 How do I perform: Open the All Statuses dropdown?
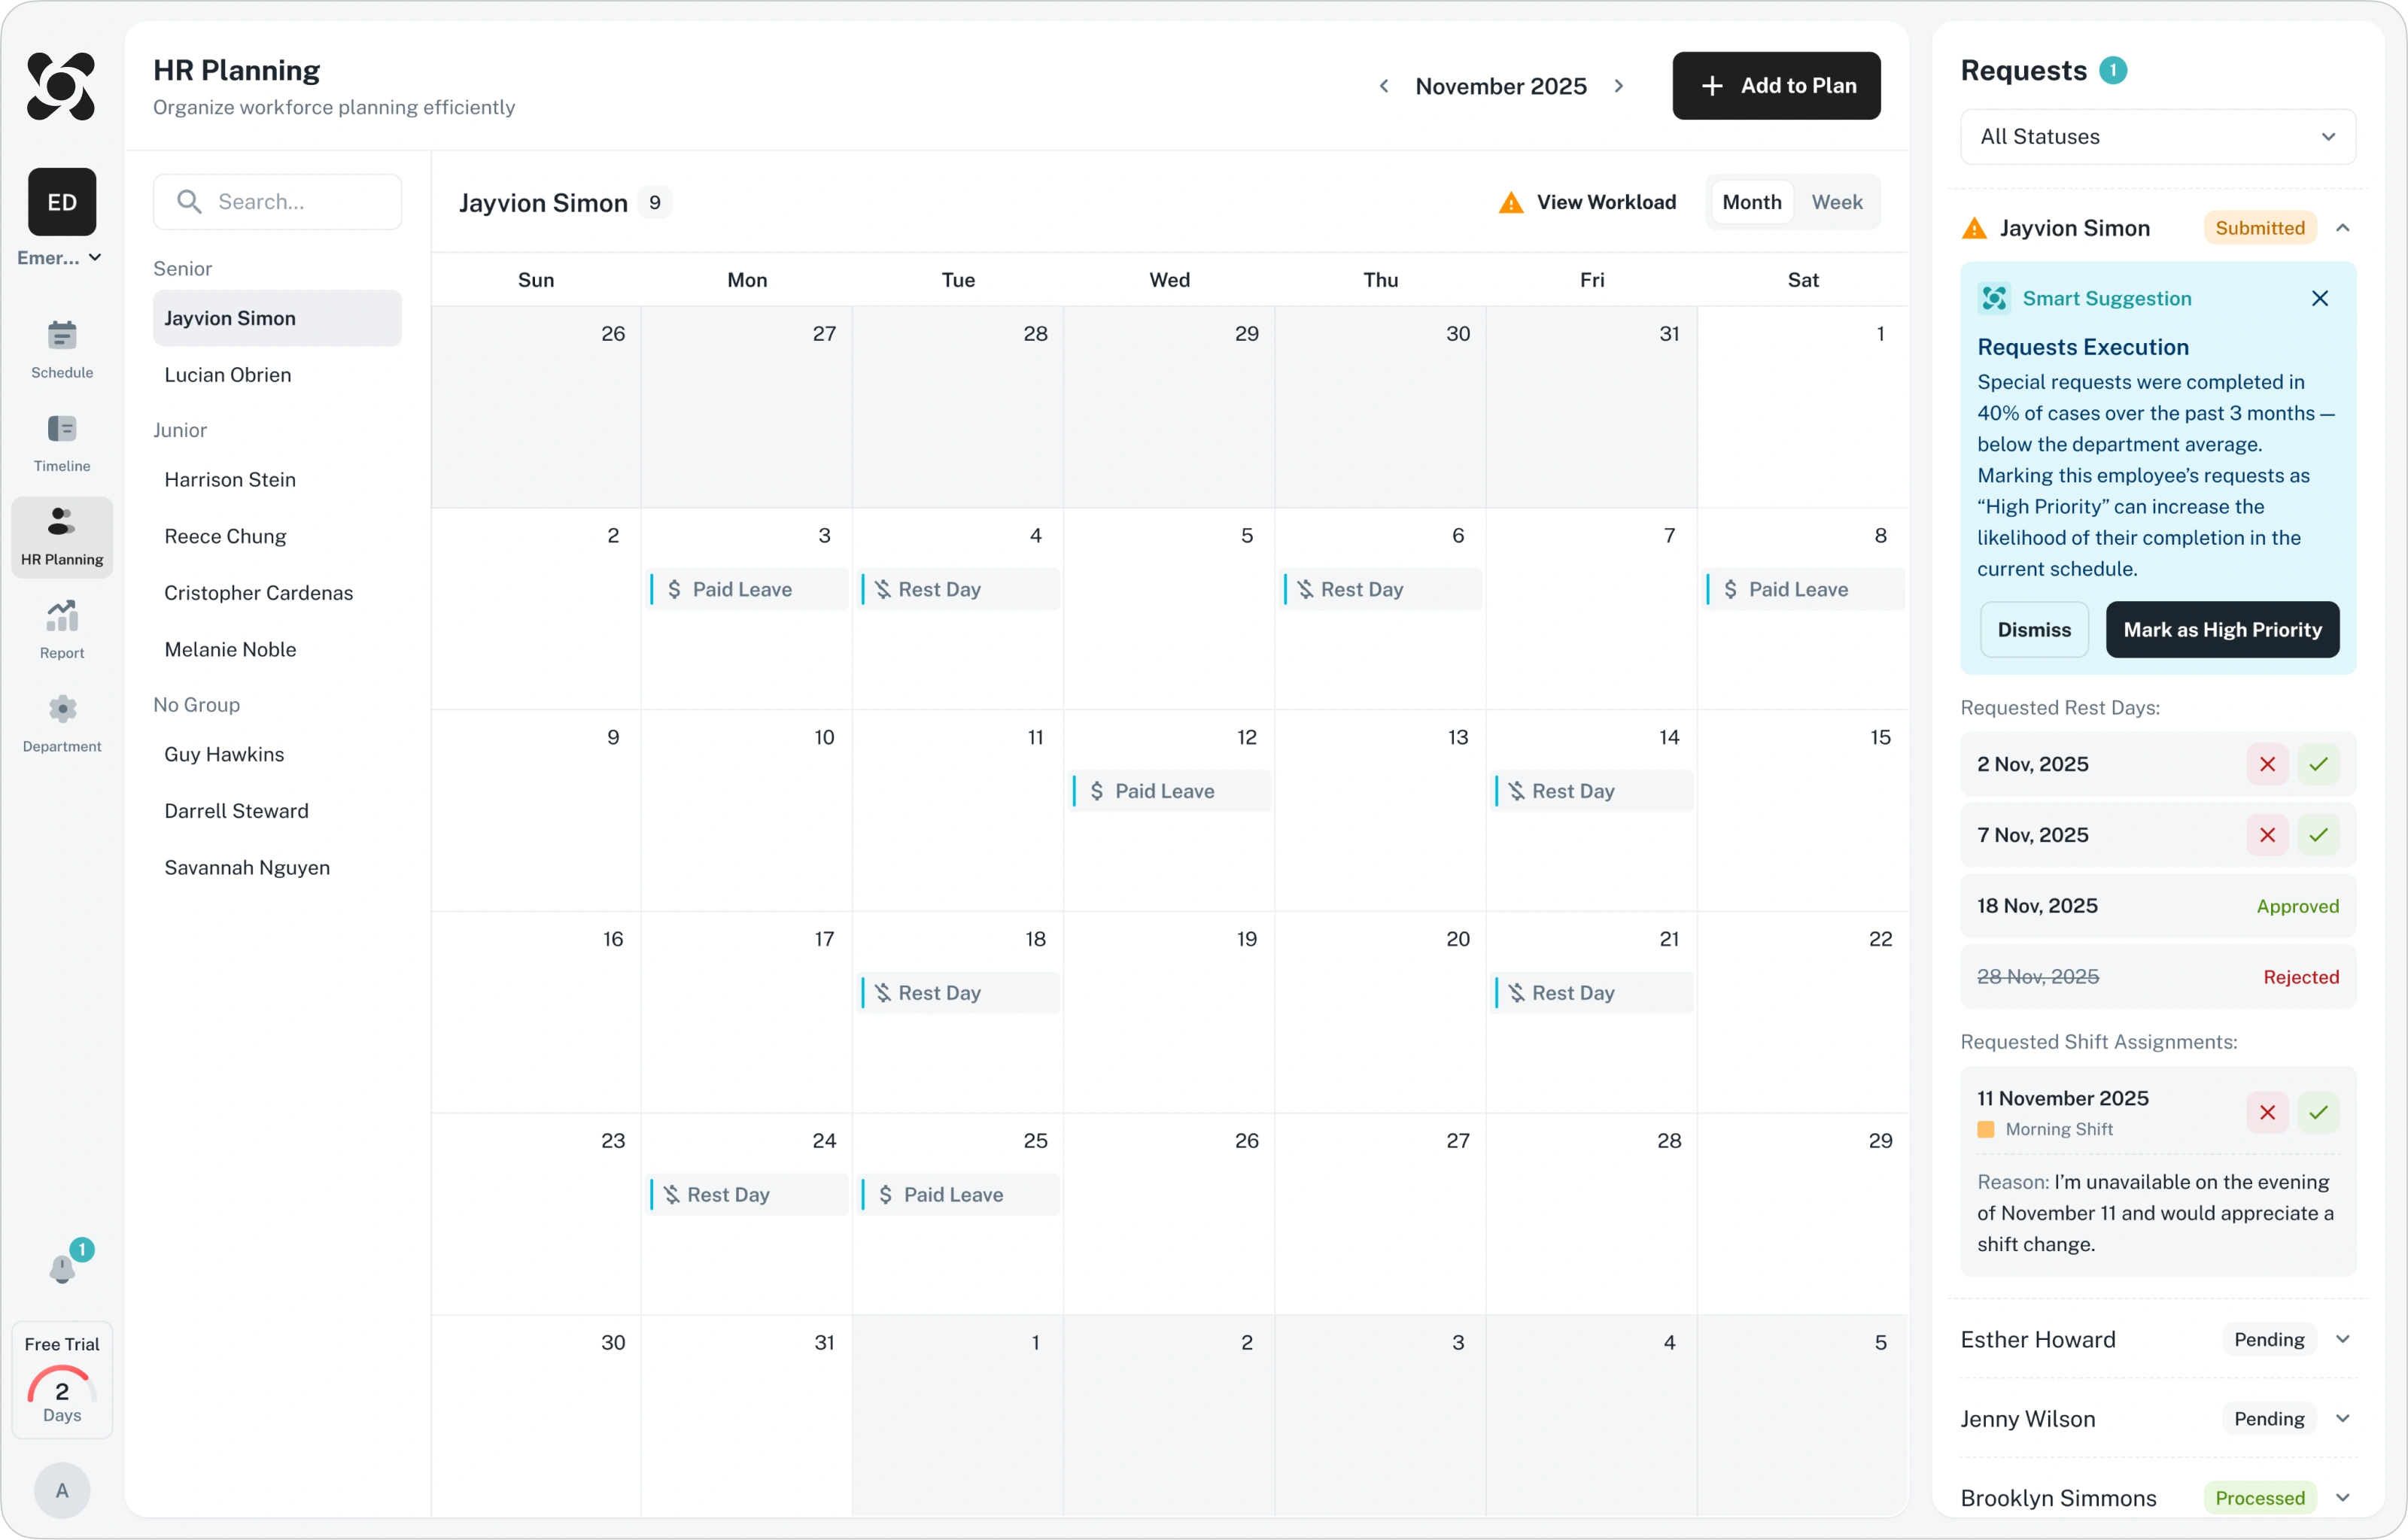click(2157, 137)
